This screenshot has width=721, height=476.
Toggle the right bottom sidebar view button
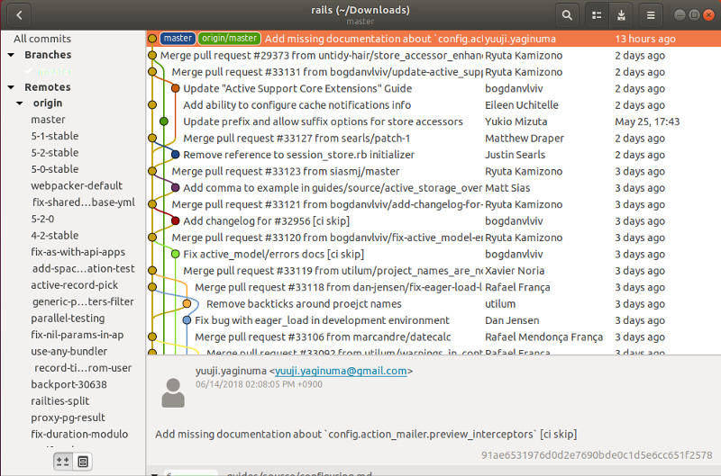pyautogui.click(x=82, y=462)
